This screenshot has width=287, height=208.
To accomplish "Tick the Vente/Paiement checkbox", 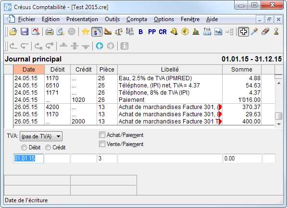I will tap(102, 144).
